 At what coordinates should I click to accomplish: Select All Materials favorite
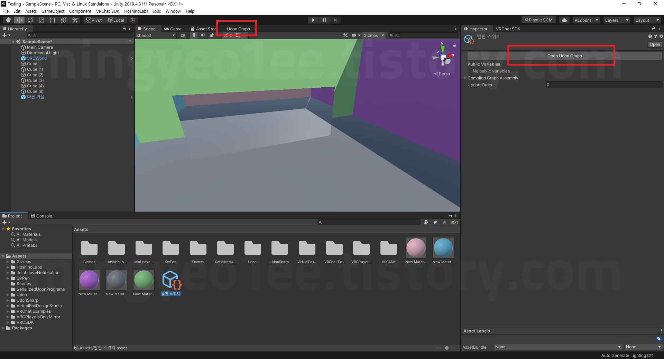click(28, 234)
